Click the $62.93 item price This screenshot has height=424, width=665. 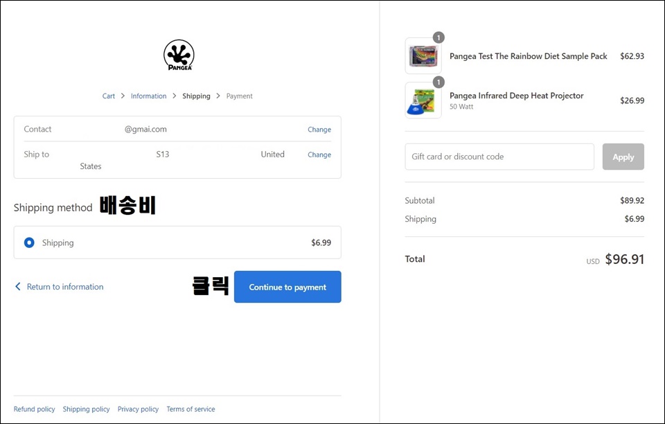pyautogui.click(x=632, y=56)
